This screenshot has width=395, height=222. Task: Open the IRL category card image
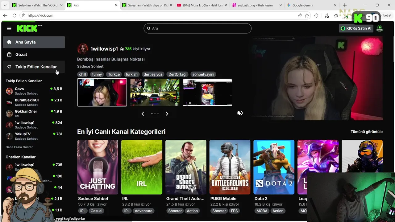pos(142,167)
